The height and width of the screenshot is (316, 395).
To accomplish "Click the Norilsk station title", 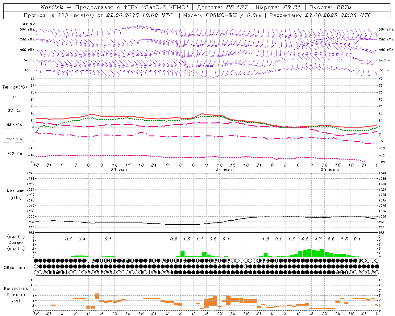I will [52, 7].
